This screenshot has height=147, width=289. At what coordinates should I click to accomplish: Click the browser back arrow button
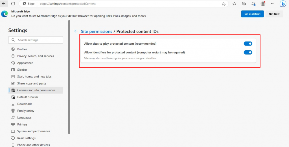[4, 4]
